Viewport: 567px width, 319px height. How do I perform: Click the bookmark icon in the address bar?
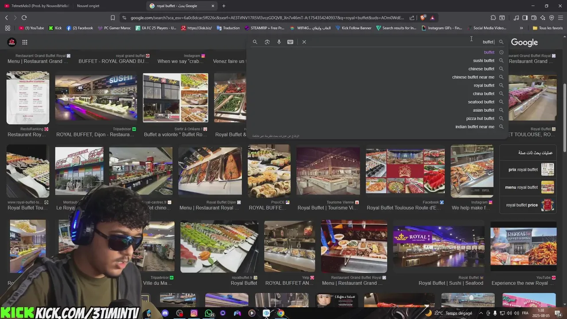(113, 18)
